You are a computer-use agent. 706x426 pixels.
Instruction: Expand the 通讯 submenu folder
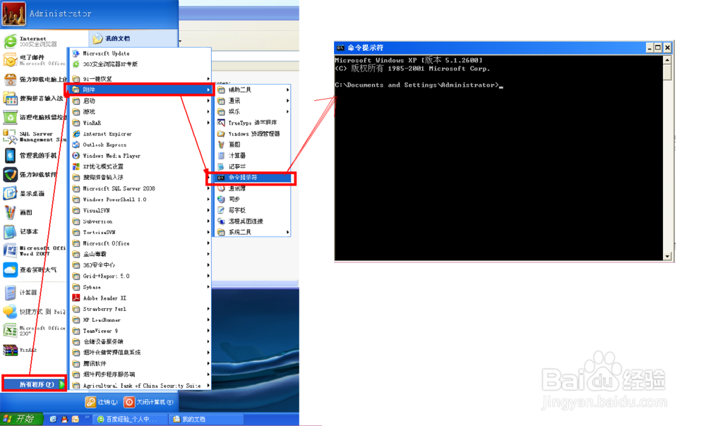click(252, 101)
